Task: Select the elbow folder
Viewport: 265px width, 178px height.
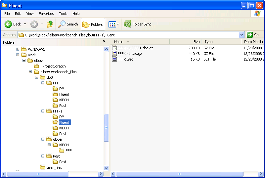Action: coord(39,61)
